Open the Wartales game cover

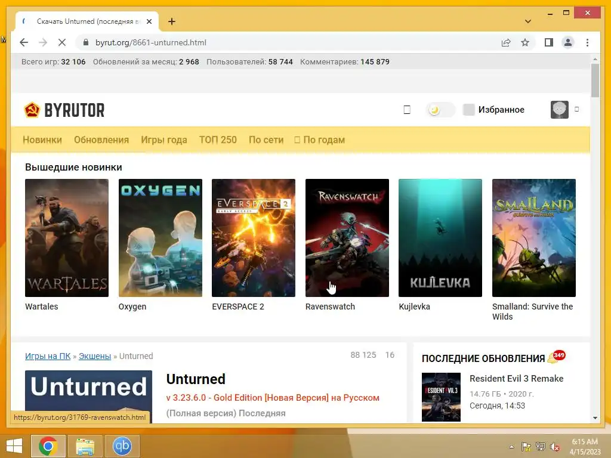point(67,238)
